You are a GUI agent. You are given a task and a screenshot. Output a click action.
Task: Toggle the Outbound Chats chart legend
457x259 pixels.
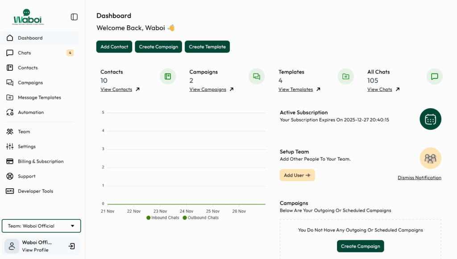coord(201,218)
